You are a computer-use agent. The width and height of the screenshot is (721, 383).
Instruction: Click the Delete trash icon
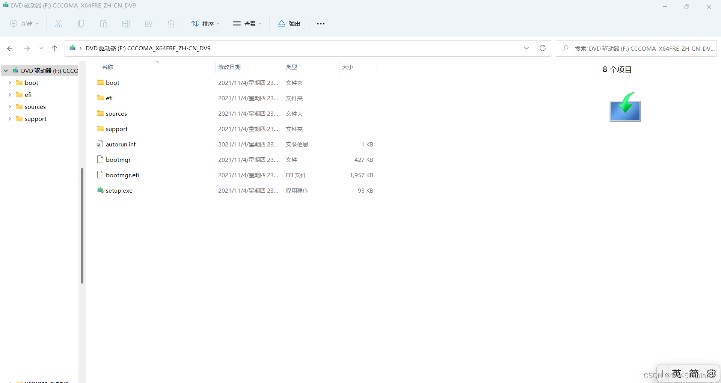[171, 24]
